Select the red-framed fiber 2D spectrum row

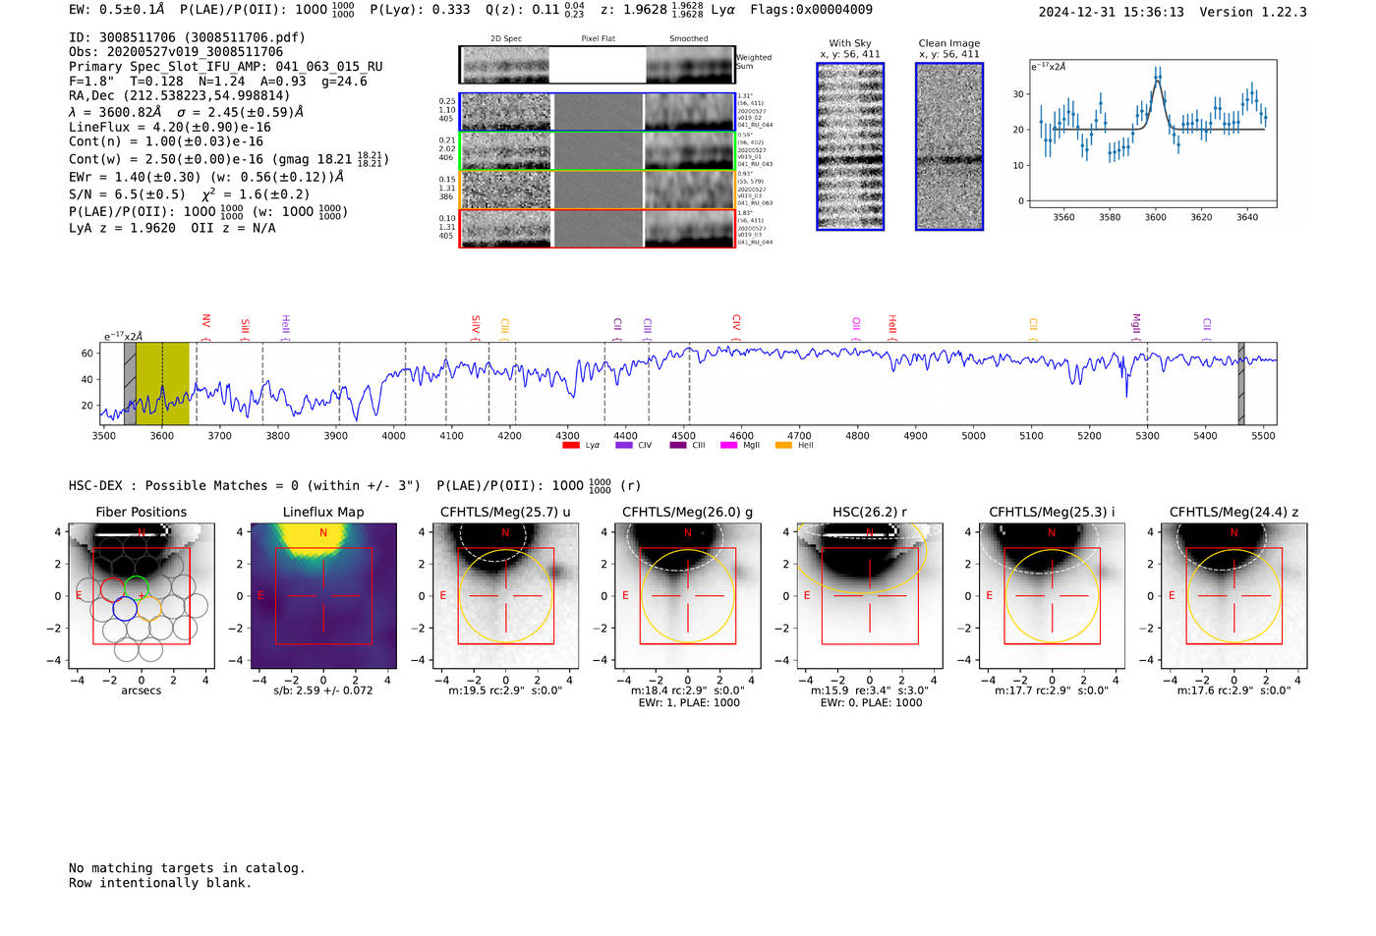point(598,229)
